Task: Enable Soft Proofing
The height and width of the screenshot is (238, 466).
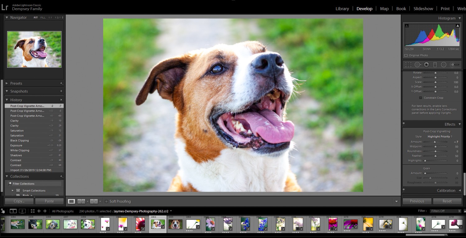Action: tap(107, 201)
